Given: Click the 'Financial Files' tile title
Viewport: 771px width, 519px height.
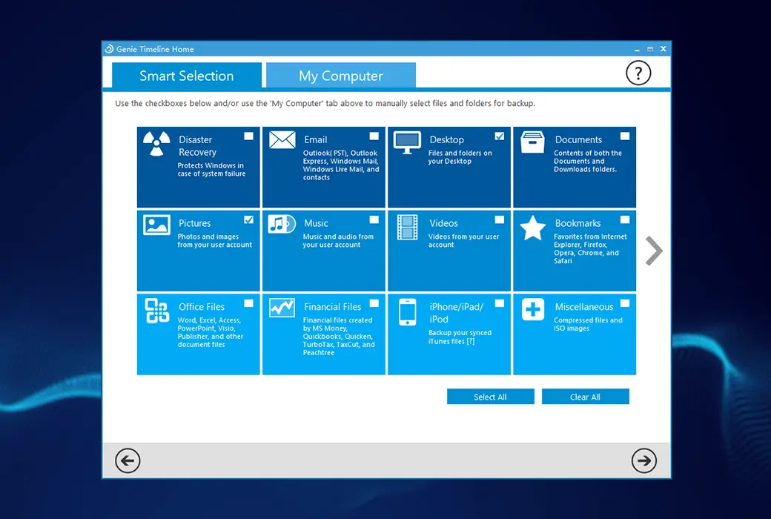Looking at the screenshot, I should point(332,307).
